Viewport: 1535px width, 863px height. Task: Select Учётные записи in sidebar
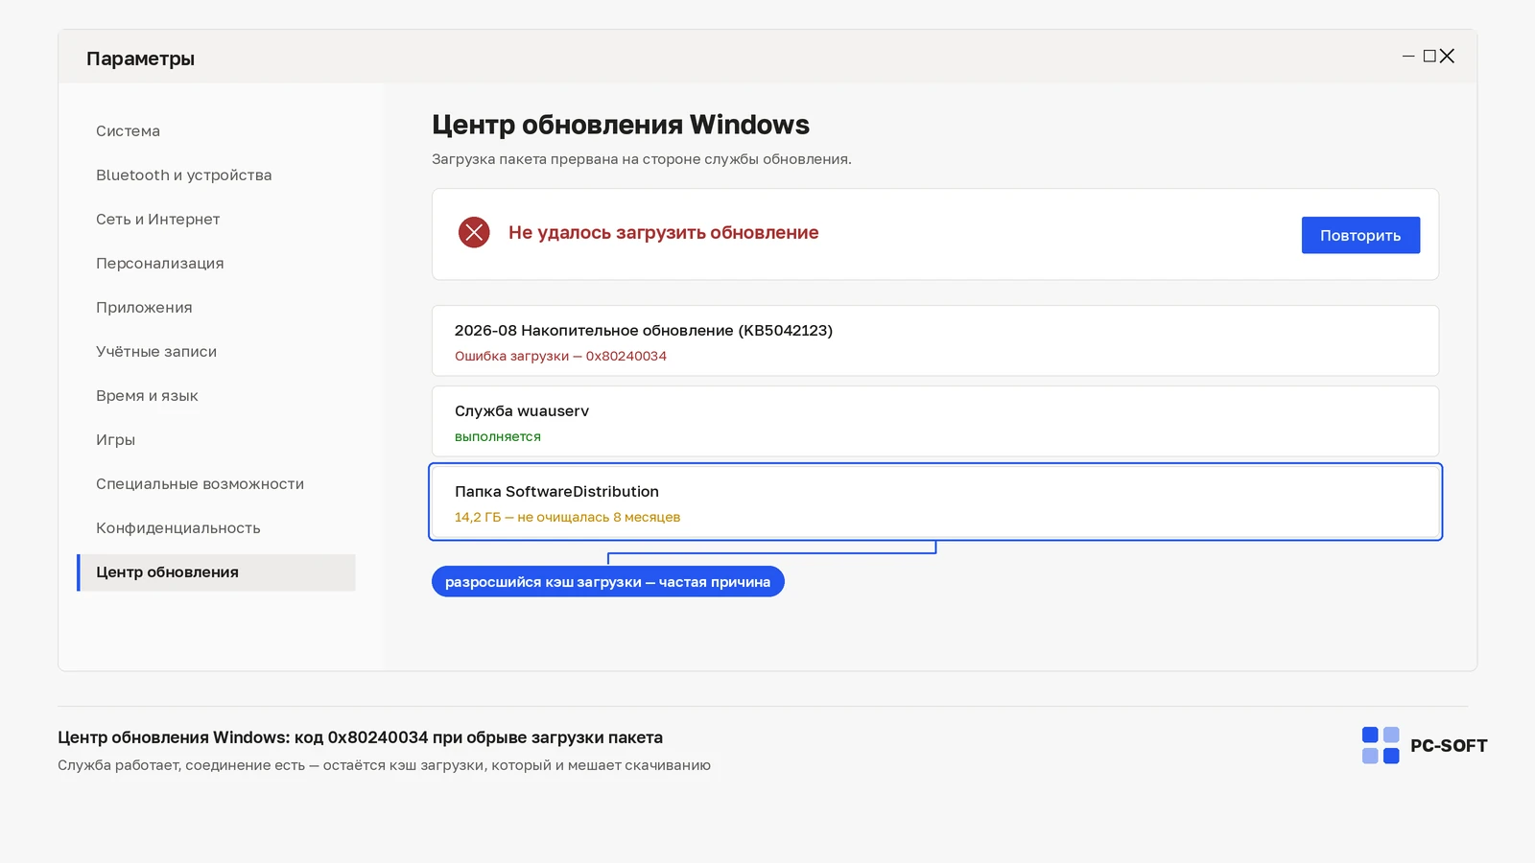[x=156, y=352]
